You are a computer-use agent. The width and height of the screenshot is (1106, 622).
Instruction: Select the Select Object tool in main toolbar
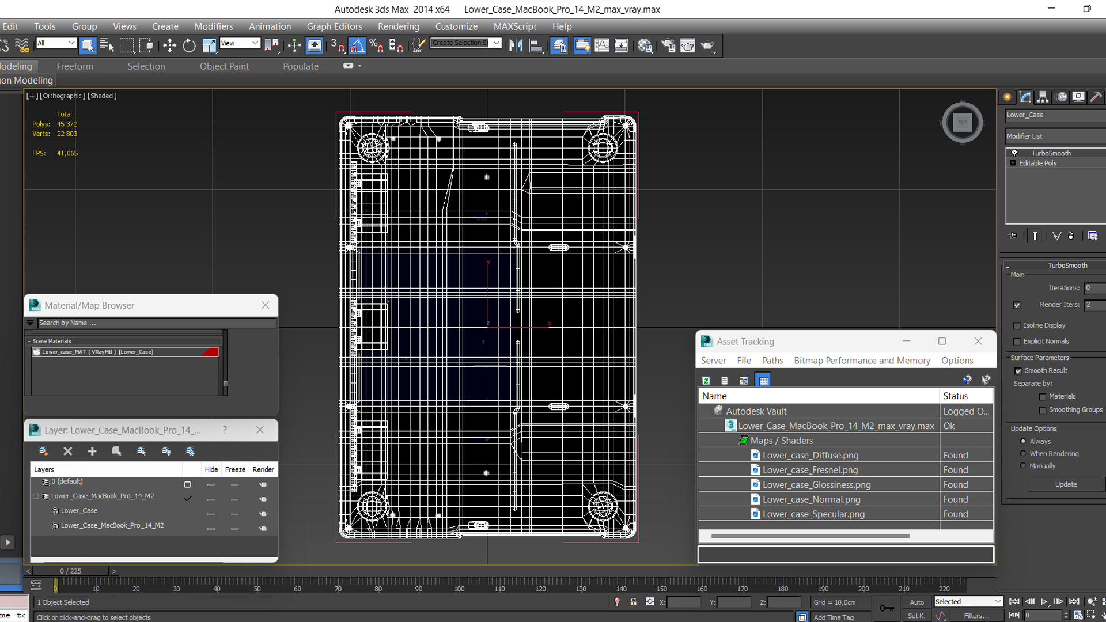(88, 45)
